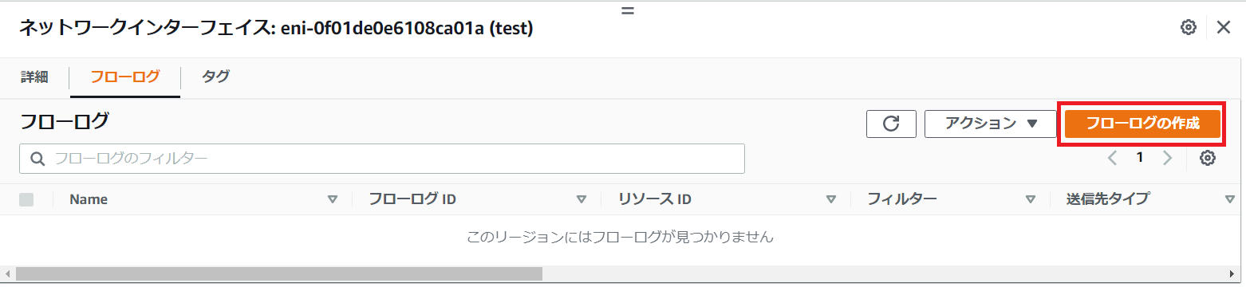
Task: Focus the フローログのフィルター search field
Action: (x=382, y=159)
